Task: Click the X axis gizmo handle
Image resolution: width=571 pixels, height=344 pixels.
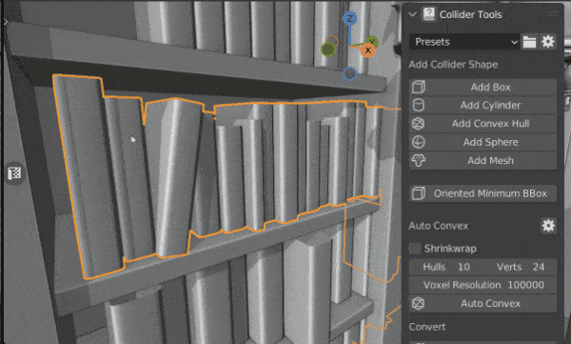Action: pyautogui.click(x=368, y=51)
